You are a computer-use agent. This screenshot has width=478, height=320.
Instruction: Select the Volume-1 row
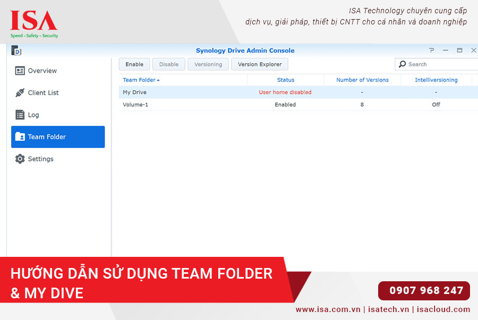(298, 105)
